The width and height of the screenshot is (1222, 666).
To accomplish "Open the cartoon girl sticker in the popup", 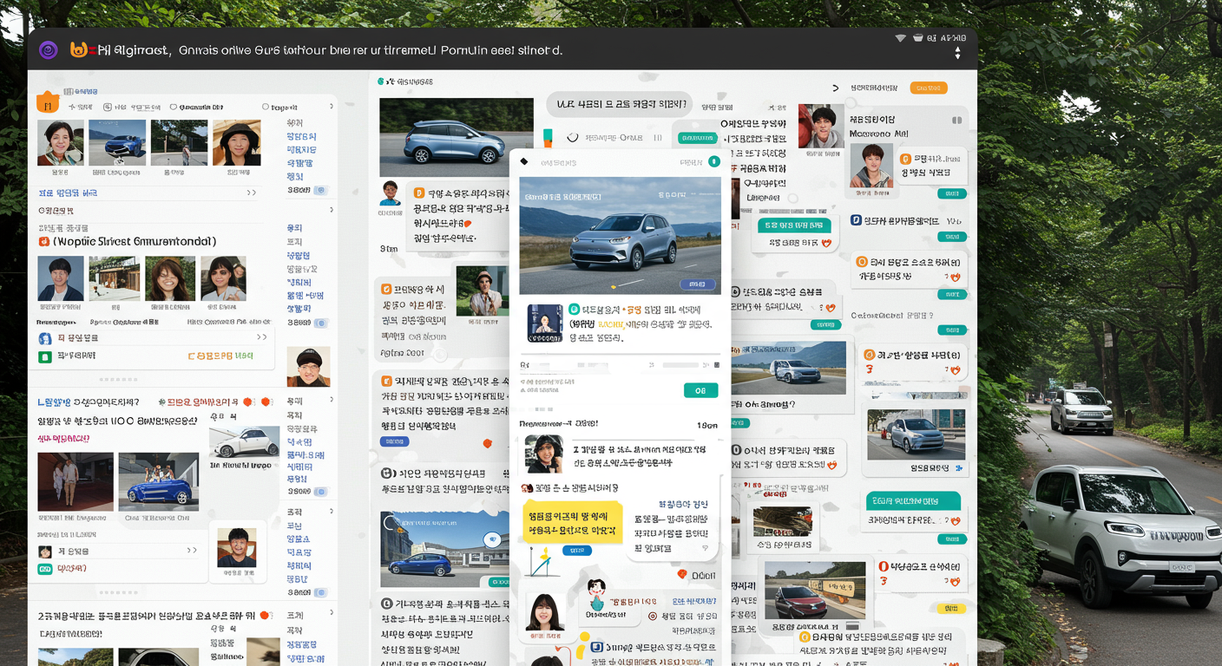I will coord(596,594).
